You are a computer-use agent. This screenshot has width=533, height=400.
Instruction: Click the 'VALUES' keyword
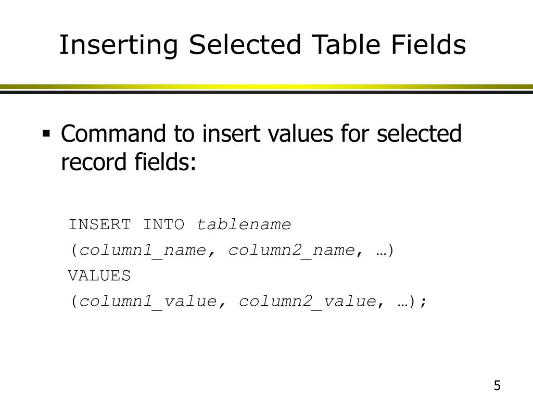pos(99,276)
